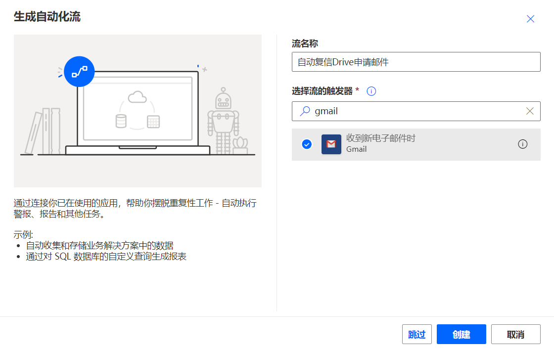Click the 选择流的触发器 label
The width and height of the screenshot is (554, 350).
coord(322,91)
